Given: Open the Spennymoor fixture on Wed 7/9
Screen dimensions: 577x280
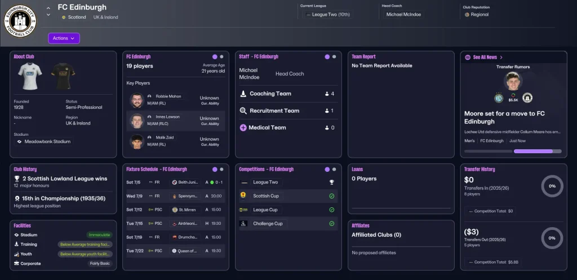Looking at the screenshot, I should click(x=176, y=196).
